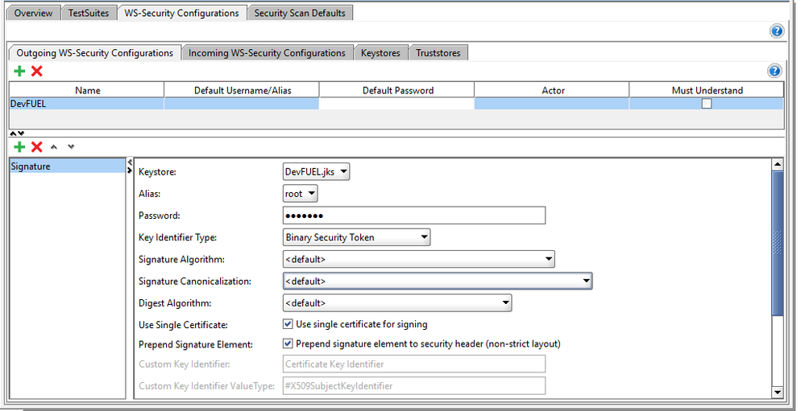Click the Password input field
The width and height of the screenshot is (805, 411).
tap(414, 216)
